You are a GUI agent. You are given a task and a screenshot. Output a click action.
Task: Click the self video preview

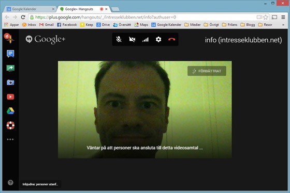[145, 109]
